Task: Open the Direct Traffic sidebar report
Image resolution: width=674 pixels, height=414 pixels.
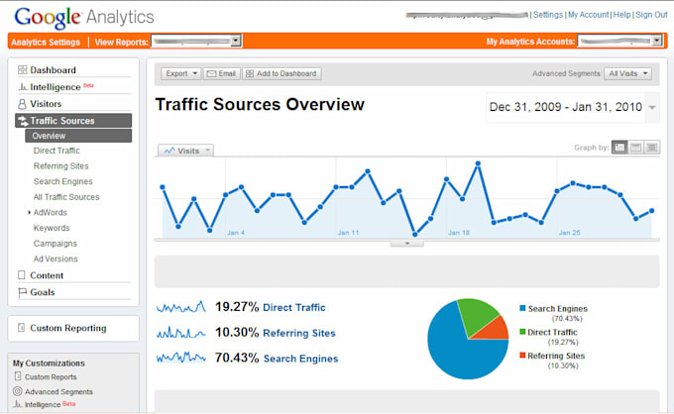Action: pos(56,151)
